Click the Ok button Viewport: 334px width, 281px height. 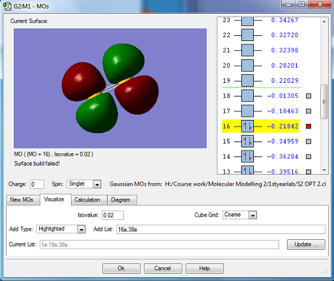[121, 269]
